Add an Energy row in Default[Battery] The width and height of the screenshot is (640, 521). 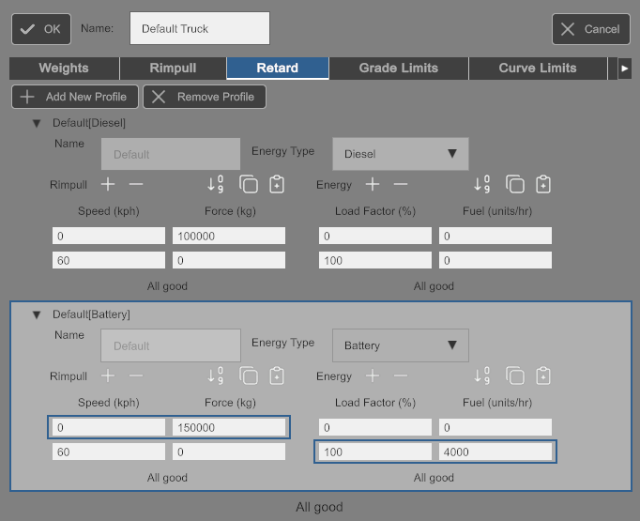373,376
